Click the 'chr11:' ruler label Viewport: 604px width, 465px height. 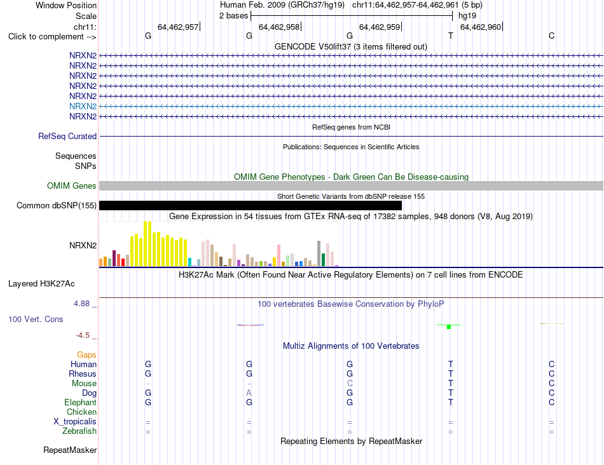point(85,27)
